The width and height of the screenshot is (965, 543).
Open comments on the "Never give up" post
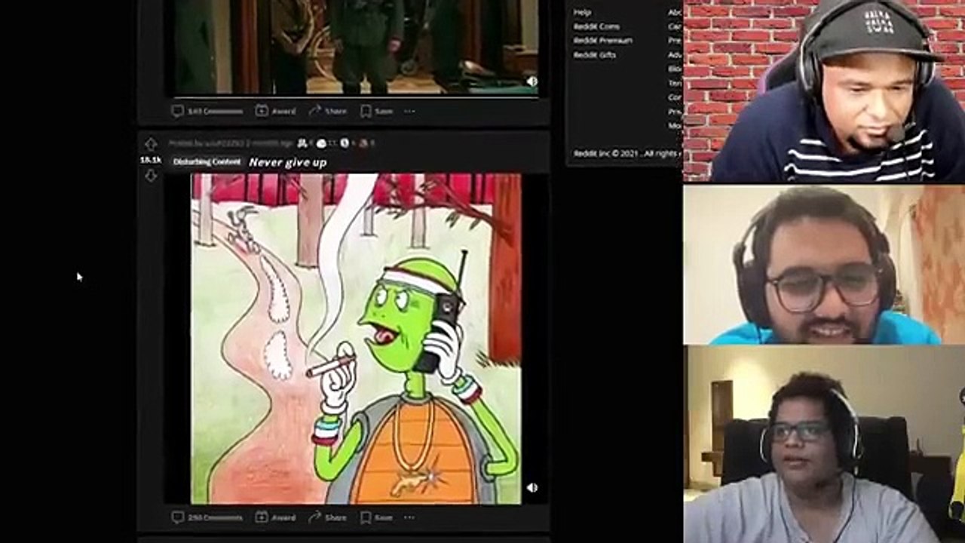point(207,517)
